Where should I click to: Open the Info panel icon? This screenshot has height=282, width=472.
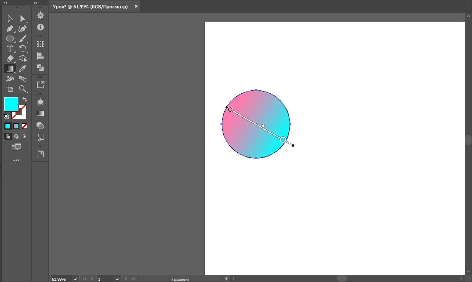(x=40, y=27)
